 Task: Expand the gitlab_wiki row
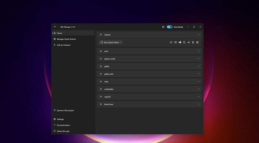click(x=199, y=74)
